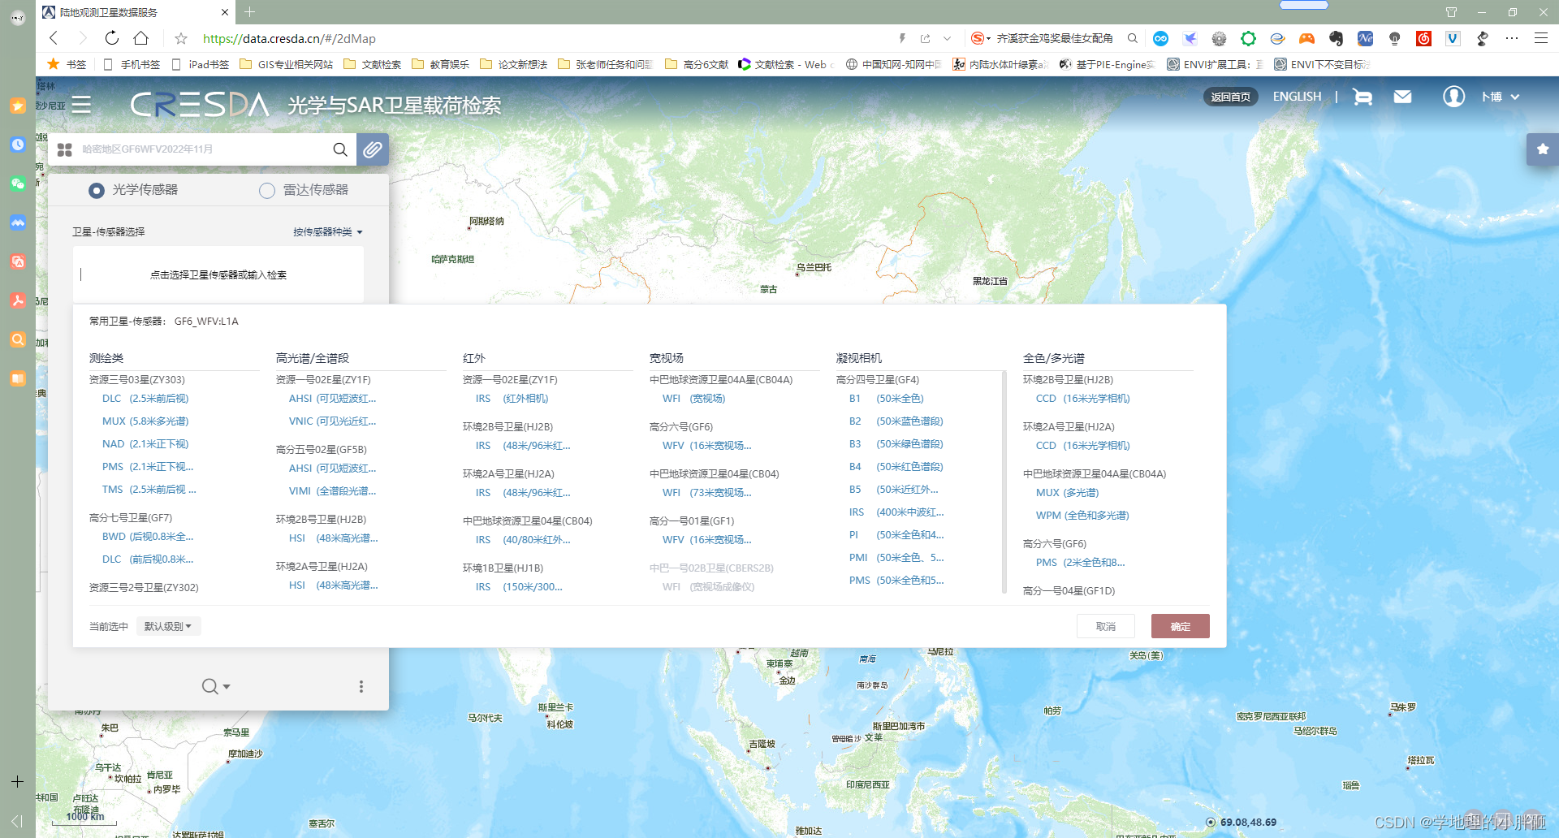Click the paperclip attachment button
Viewport: 1559px width, 838px height.
pyautogui.click(x=373, y=149)
